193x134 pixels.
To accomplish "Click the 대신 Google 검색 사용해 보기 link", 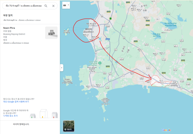I will pos(16,102).
